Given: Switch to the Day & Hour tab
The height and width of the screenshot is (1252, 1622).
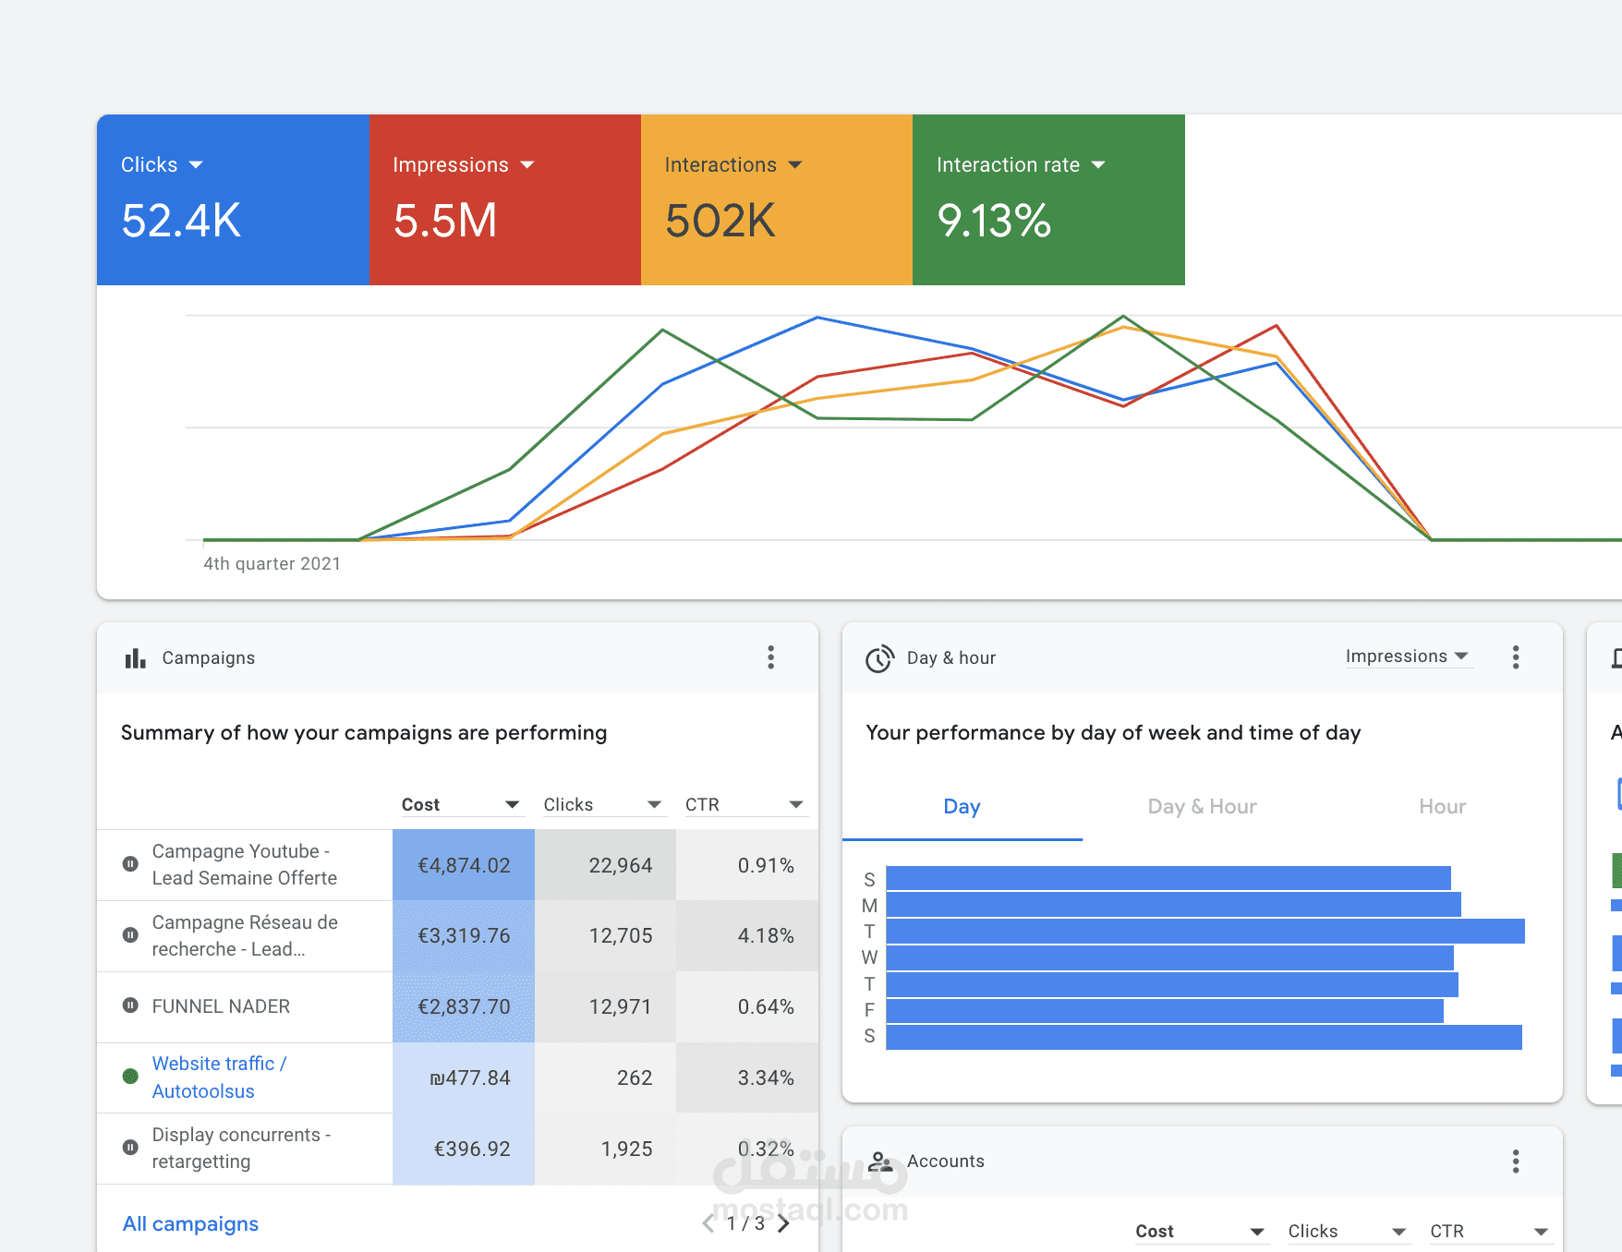Looking at the screenshot, I should pyautogui.click(x=1202, y=807).
